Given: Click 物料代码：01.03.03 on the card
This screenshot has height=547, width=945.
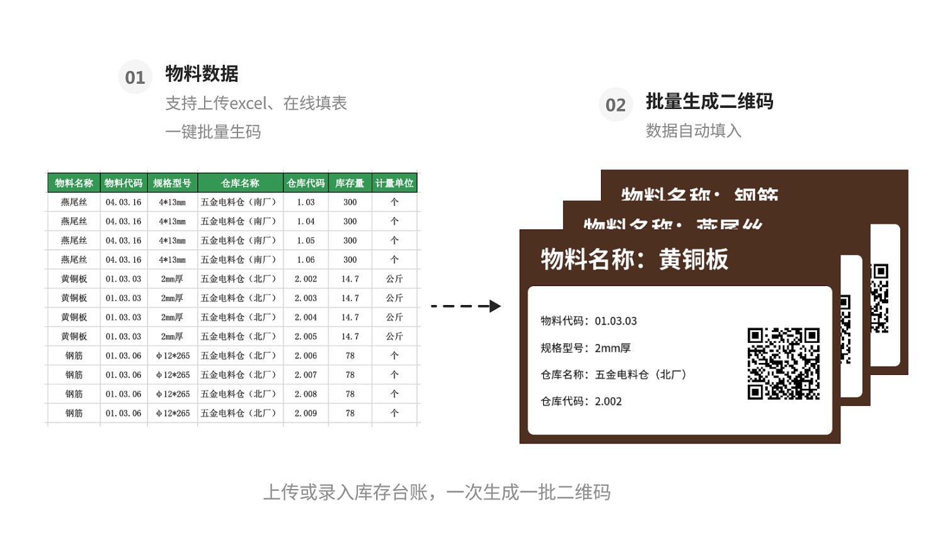Looking at the screenshot, I should click(588, 321).
